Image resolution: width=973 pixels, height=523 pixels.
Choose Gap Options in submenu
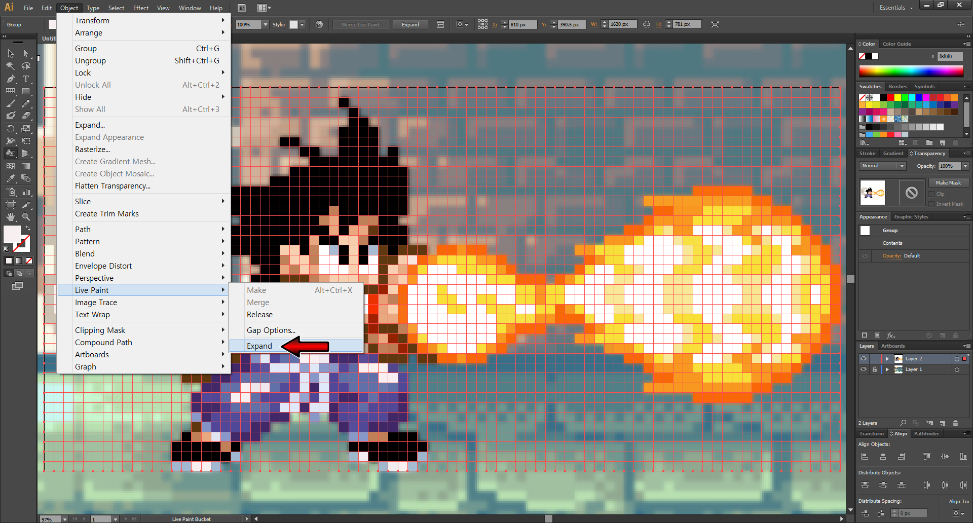point(296,330)
